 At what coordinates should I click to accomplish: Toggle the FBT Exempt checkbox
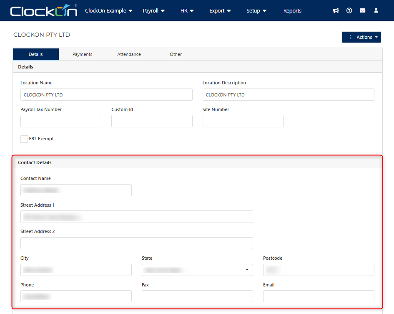pyautogui.click(x=24, y=139)
